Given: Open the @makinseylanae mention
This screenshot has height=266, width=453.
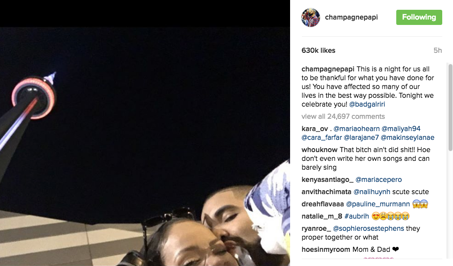Looking at the screenshot, I should (408, 137).
